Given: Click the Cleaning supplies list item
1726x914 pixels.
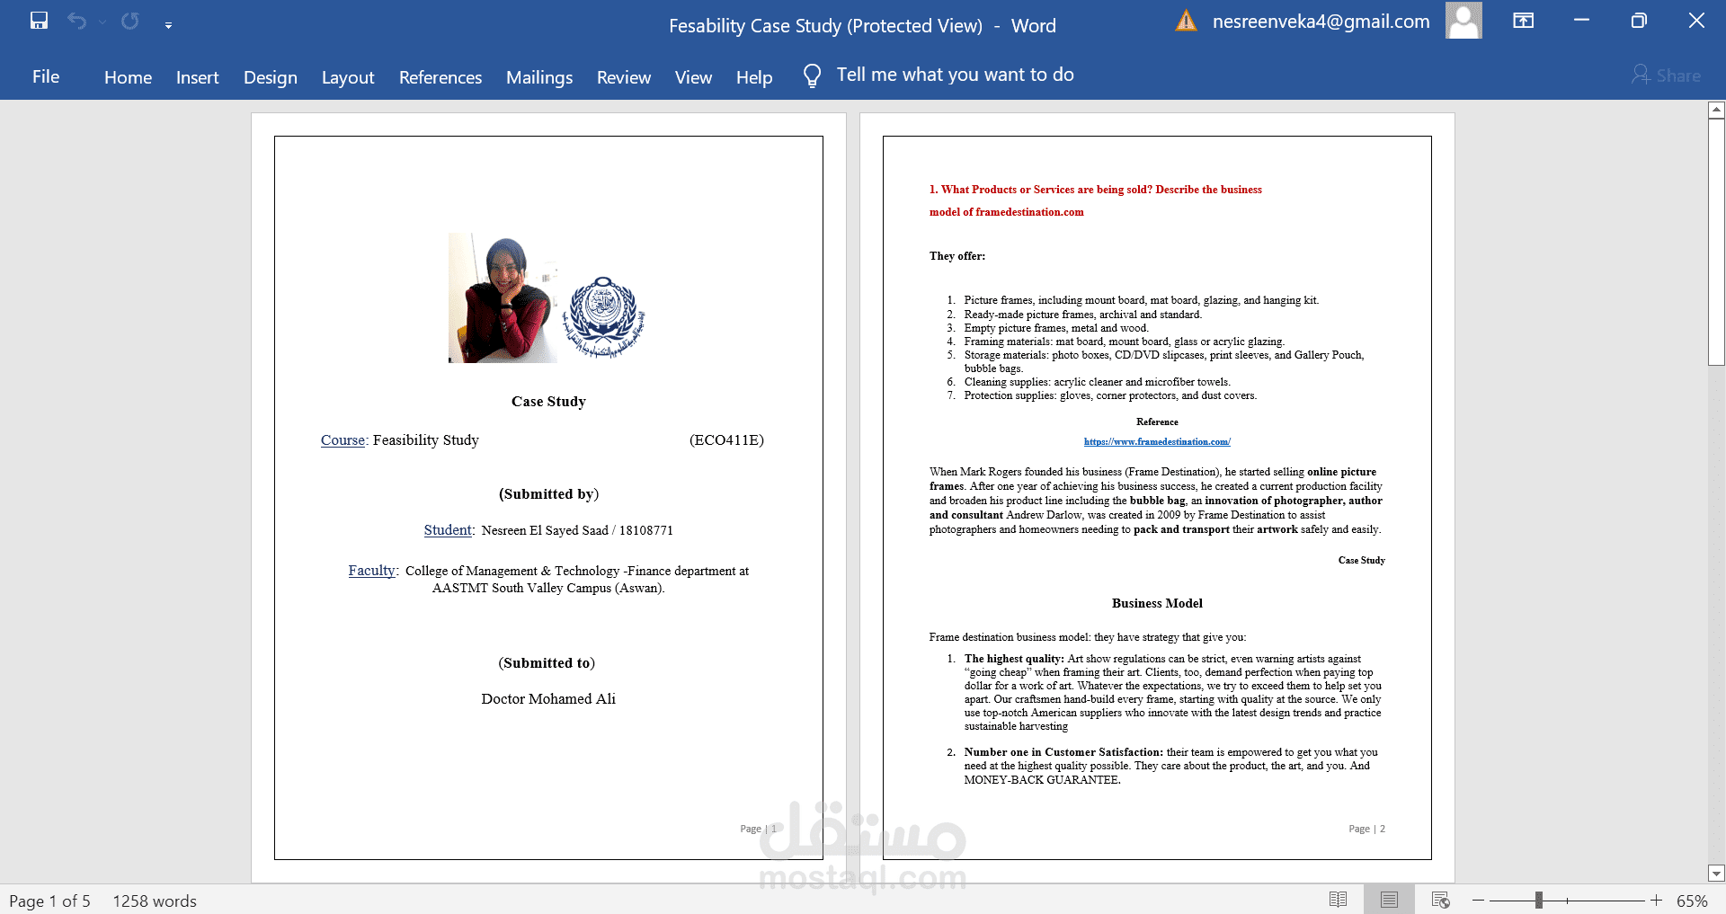Looking at the screenshot, I should [1098, 382].
